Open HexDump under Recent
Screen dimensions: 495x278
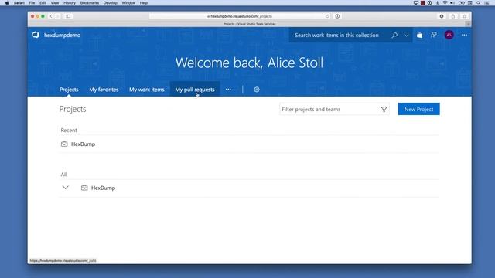tap(83, 144)
